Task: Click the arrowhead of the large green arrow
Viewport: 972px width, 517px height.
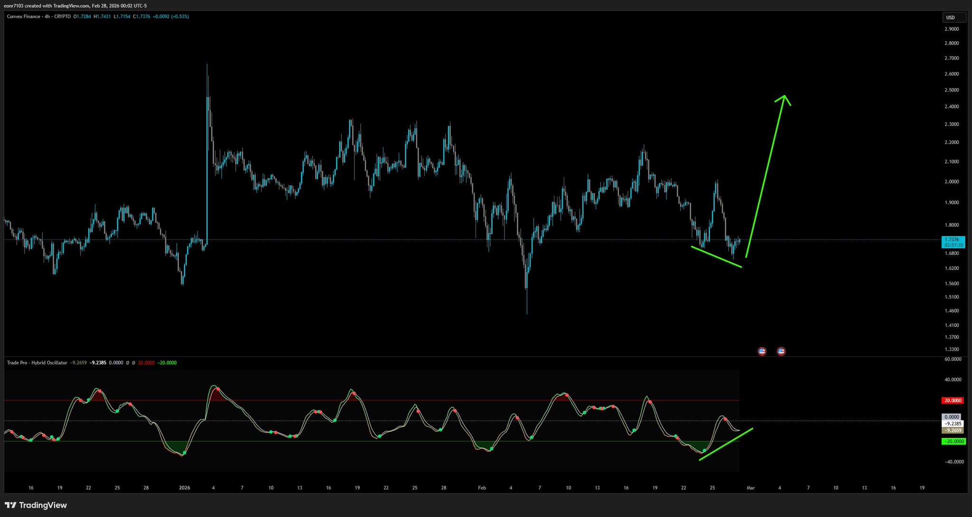Action: point(784,98)
